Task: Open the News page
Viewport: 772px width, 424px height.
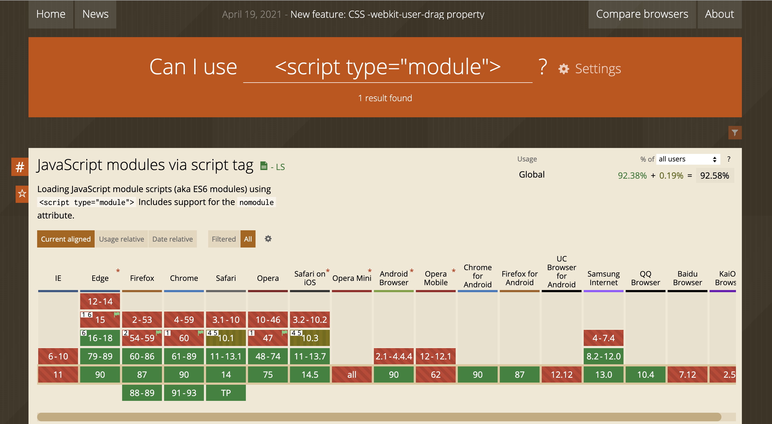Action: pos(95,14)
